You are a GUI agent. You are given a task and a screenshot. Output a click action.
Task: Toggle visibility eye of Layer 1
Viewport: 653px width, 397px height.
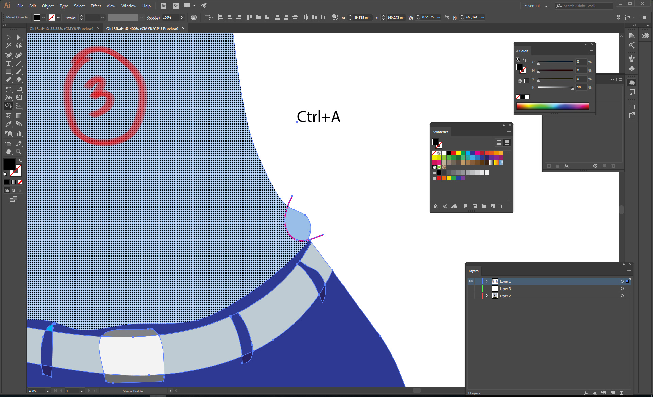pos(471,281)
